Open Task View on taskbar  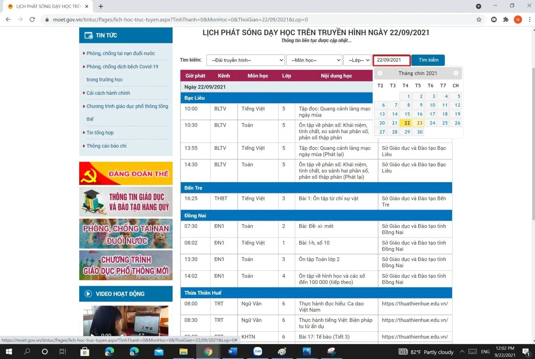[x=63, y=352]
